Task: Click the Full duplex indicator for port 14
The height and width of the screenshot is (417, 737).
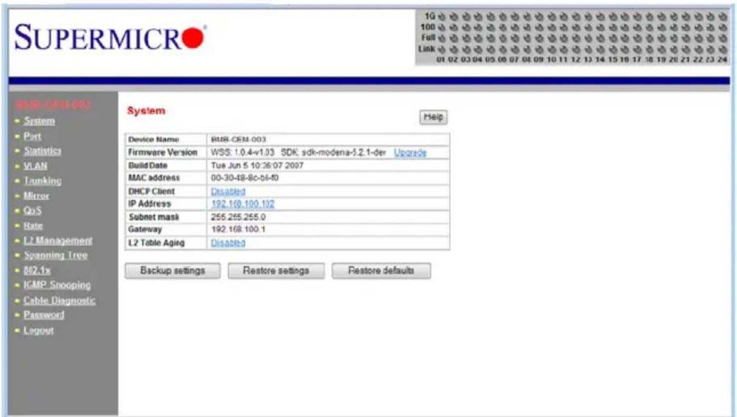Action: tap(601, 38)
